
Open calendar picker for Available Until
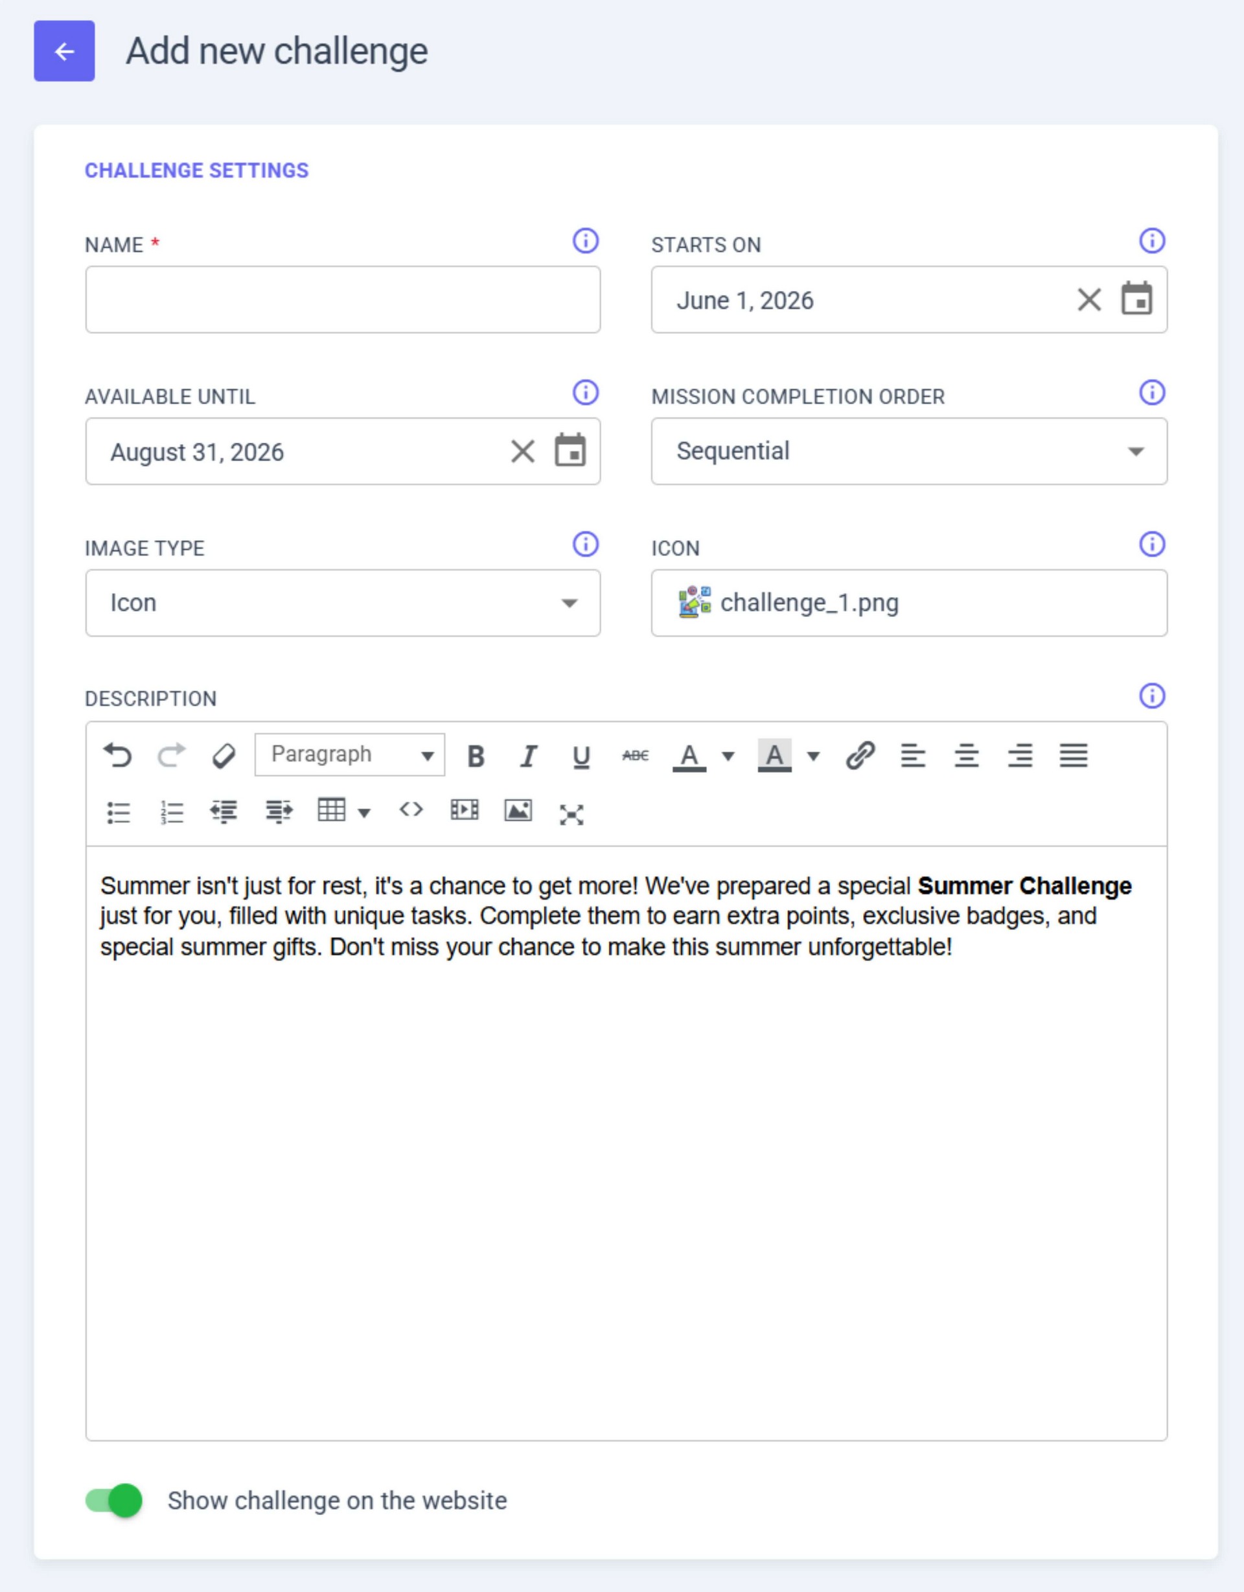pyautogui.click(x=570, y=450)
